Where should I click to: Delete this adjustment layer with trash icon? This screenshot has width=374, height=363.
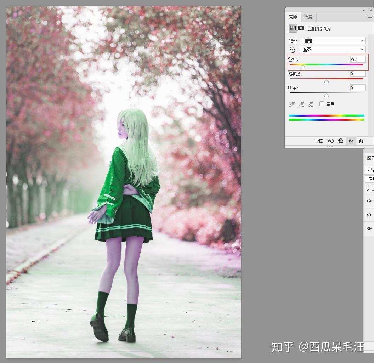pos(361,141)
